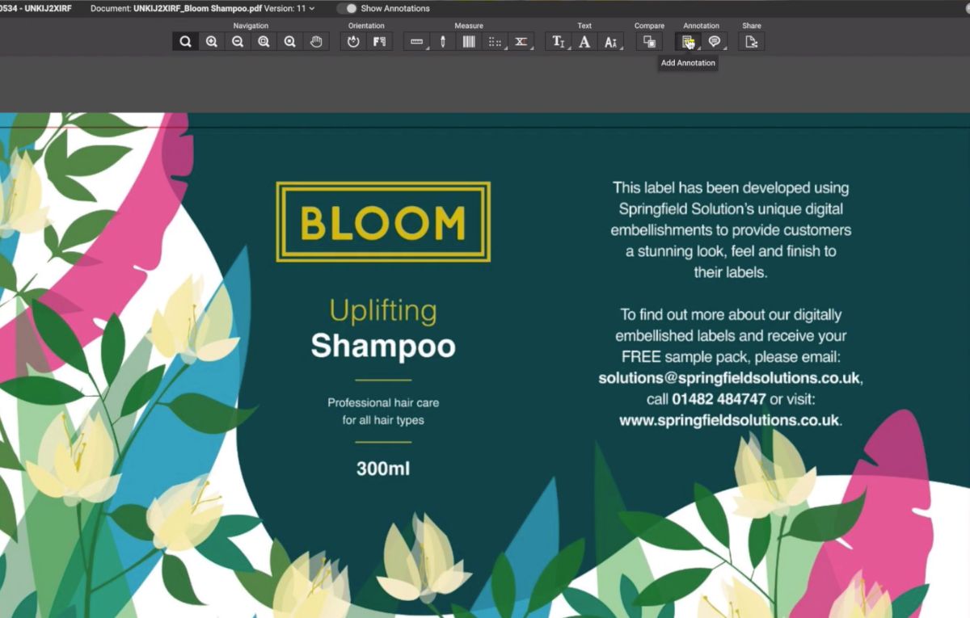The height and width of the screenshot is (618, 970).
Task: Click the phone number 01482 484747
Action: pos(719,399)
